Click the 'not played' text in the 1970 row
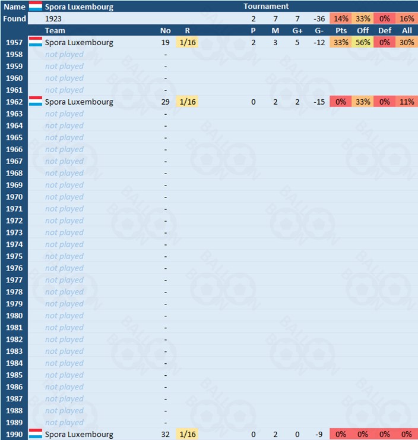Viewport: 418px width, 440px height. coord(64,197)
